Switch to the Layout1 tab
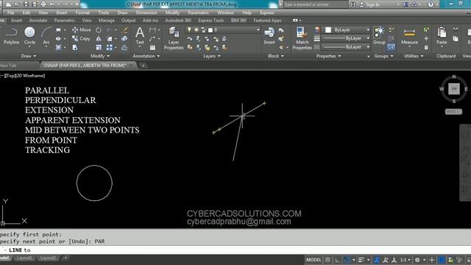 (x=24, y=258)
